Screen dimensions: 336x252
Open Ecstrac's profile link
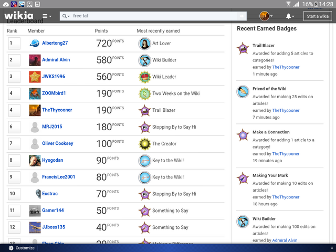pos(50,194)
